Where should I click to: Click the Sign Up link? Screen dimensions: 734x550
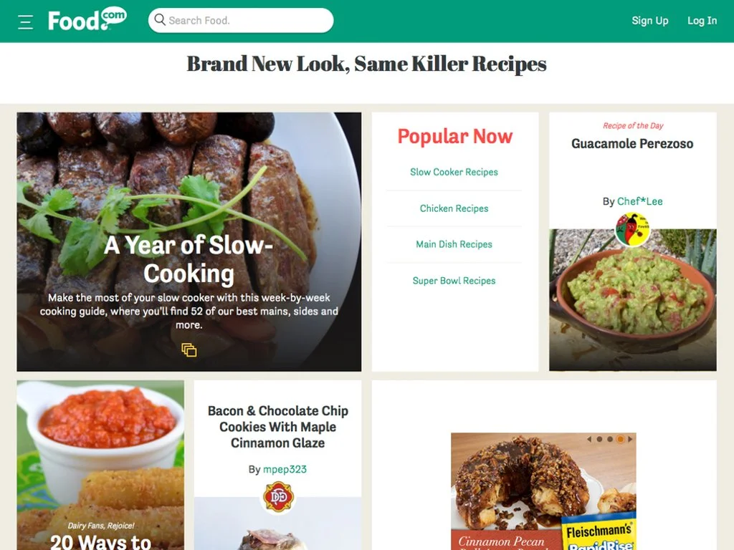coord(649,21)
